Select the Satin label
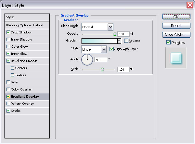The image size is (195, 144). tap(14, 82)
